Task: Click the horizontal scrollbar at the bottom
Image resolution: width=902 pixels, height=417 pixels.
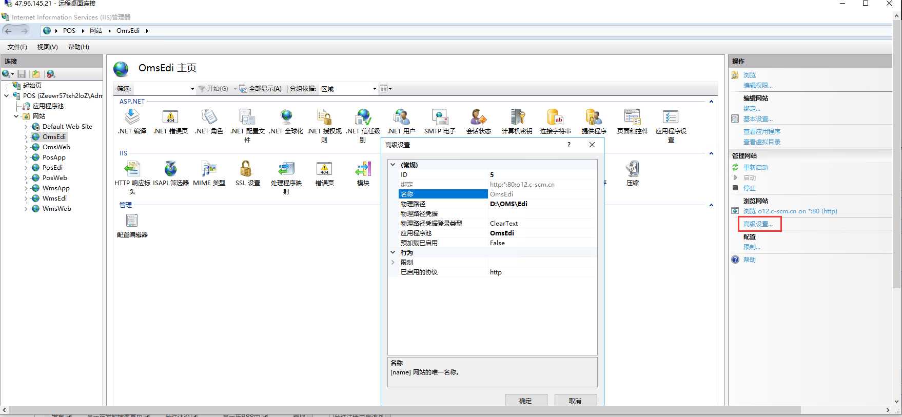Action: point(405,410)
